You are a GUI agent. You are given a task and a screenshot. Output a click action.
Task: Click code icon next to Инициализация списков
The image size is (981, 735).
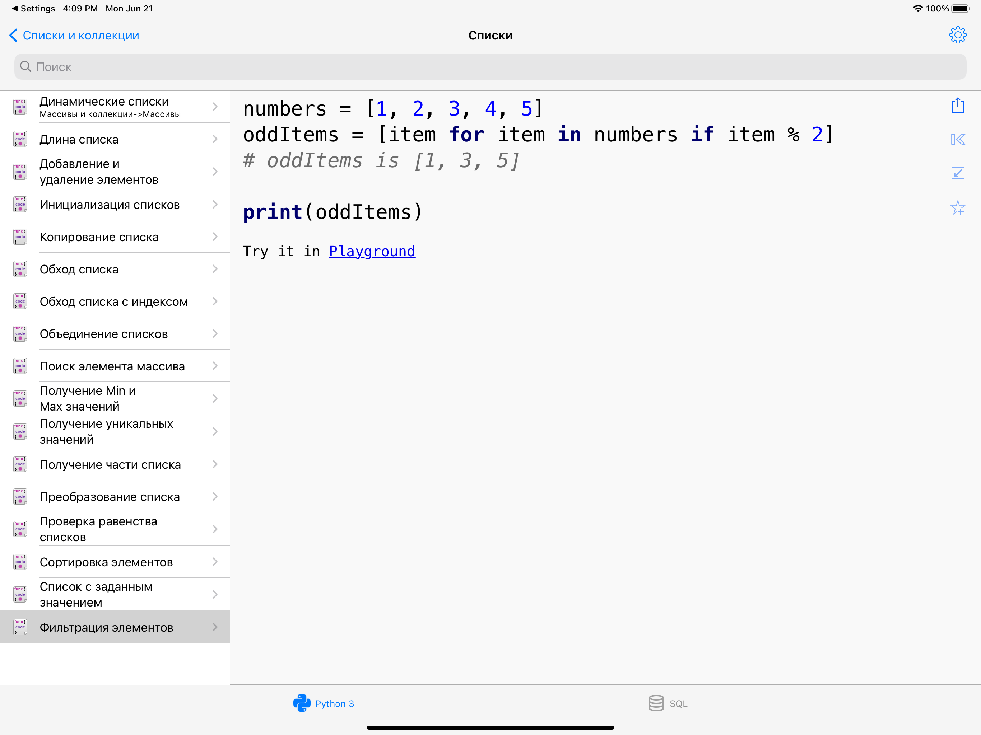coord(20,204)
